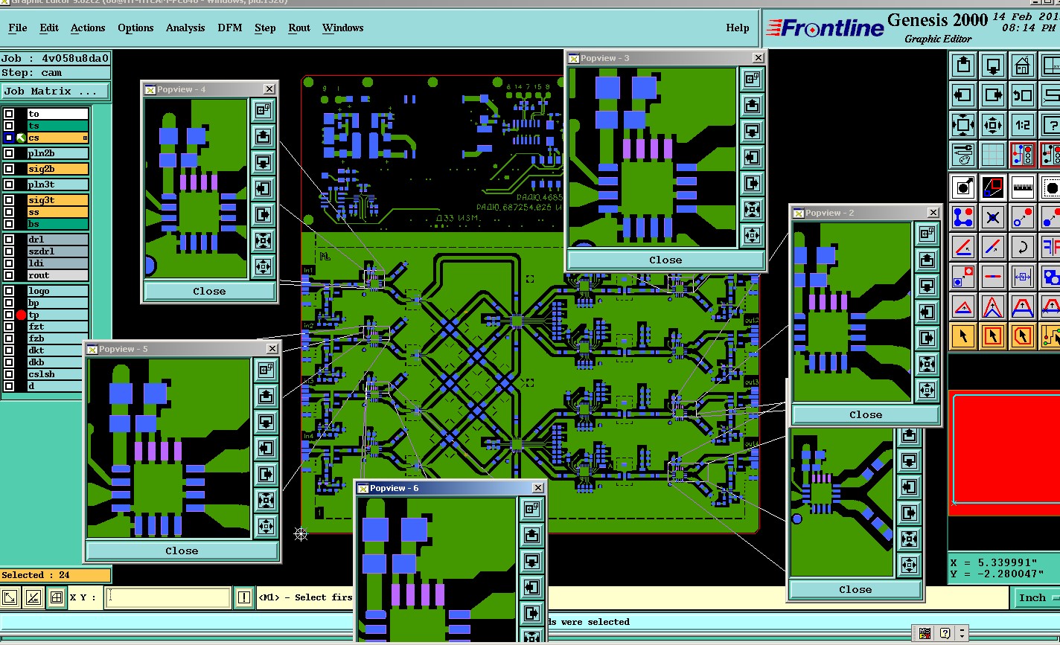Toggle checkbox for layer rout

coord(9,275)
